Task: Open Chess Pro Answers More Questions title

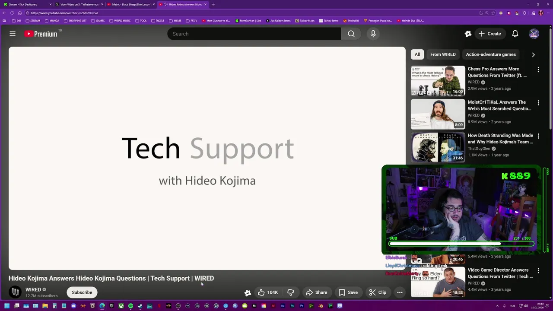Action: pos(497,72)
